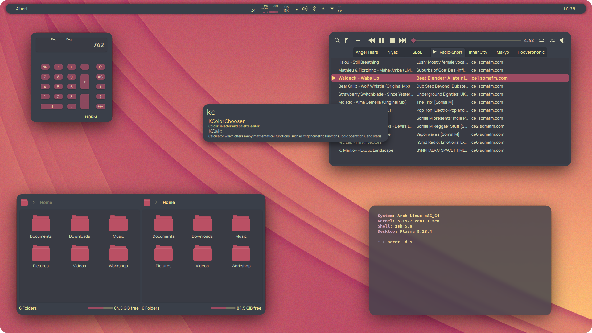Open the network wifi icon in panel
592x333 pixels.
pos(323,9)
